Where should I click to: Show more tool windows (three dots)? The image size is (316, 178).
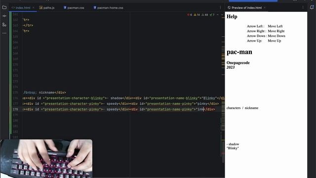click(4, 33)
